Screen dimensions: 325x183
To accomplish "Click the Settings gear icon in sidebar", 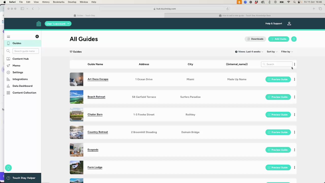I will pyautogui.click(x=8, y=72).
